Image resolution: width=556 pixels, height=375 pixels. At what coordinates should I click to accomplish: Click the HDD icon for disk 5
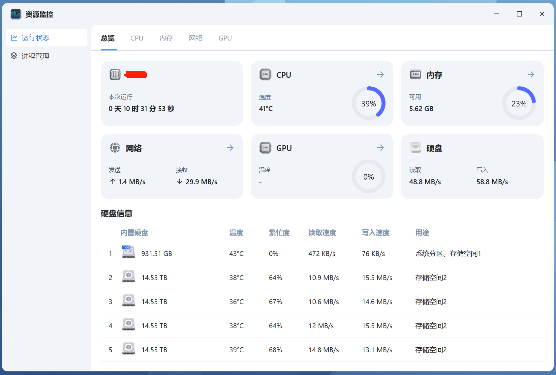[129, 349]
